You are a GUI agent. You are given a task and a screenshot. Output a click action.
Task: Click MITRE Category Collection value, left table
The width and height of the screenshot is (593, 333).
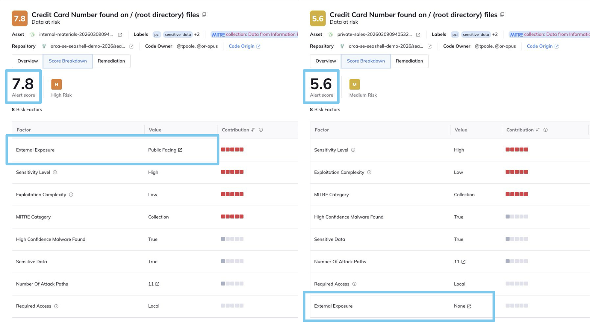click(x=158, y=217)
